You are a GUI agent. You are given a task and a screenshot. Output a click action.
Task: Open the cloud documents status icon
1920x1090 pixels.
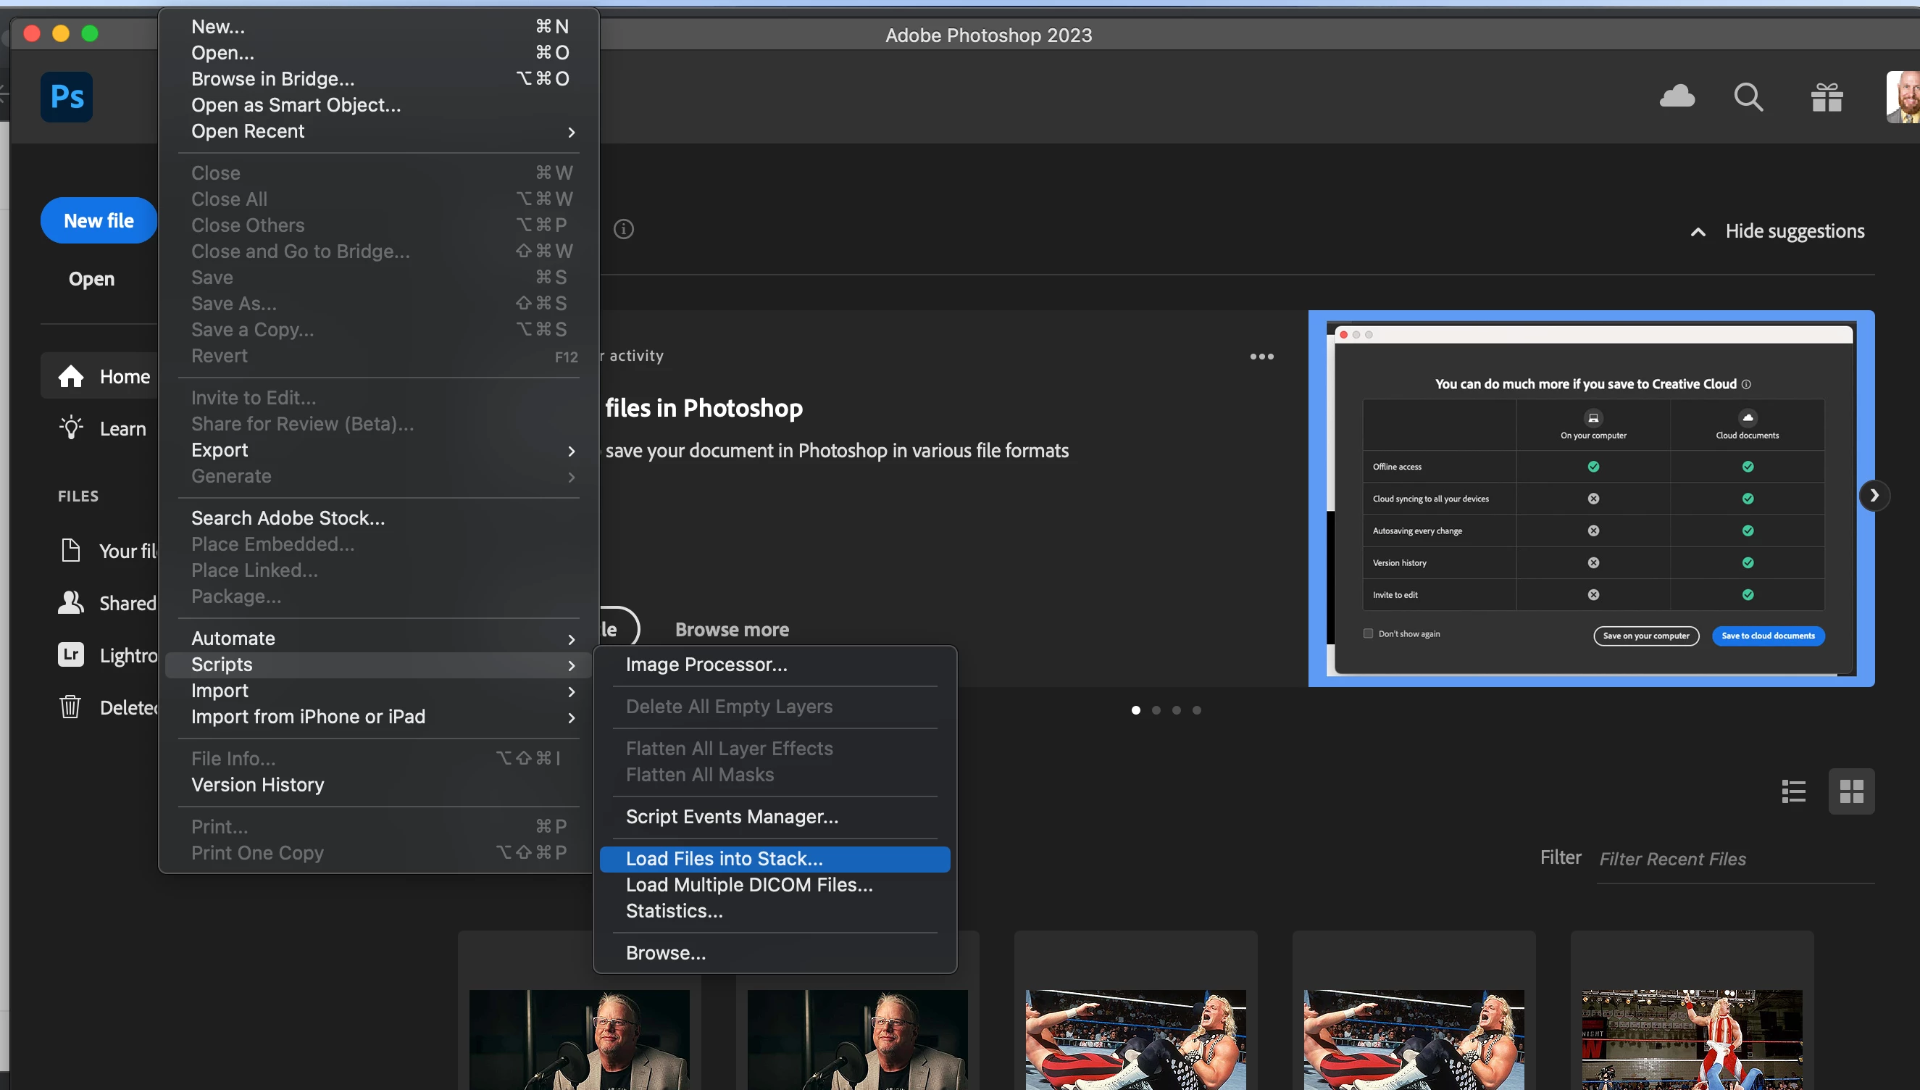(1677, 96)
